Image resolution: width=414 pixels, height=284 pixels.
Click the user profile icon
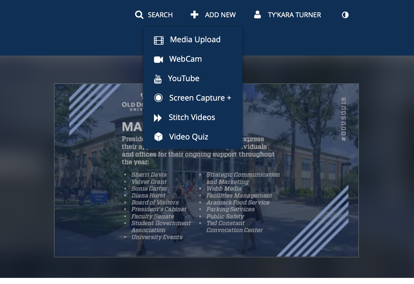(x=257, y=14)
